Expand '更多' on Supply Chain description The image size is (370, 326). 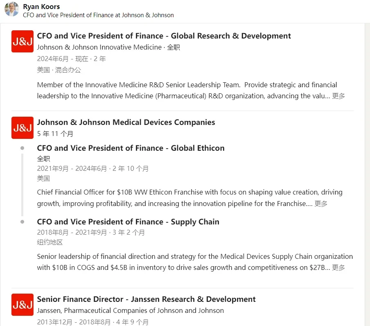339,267
